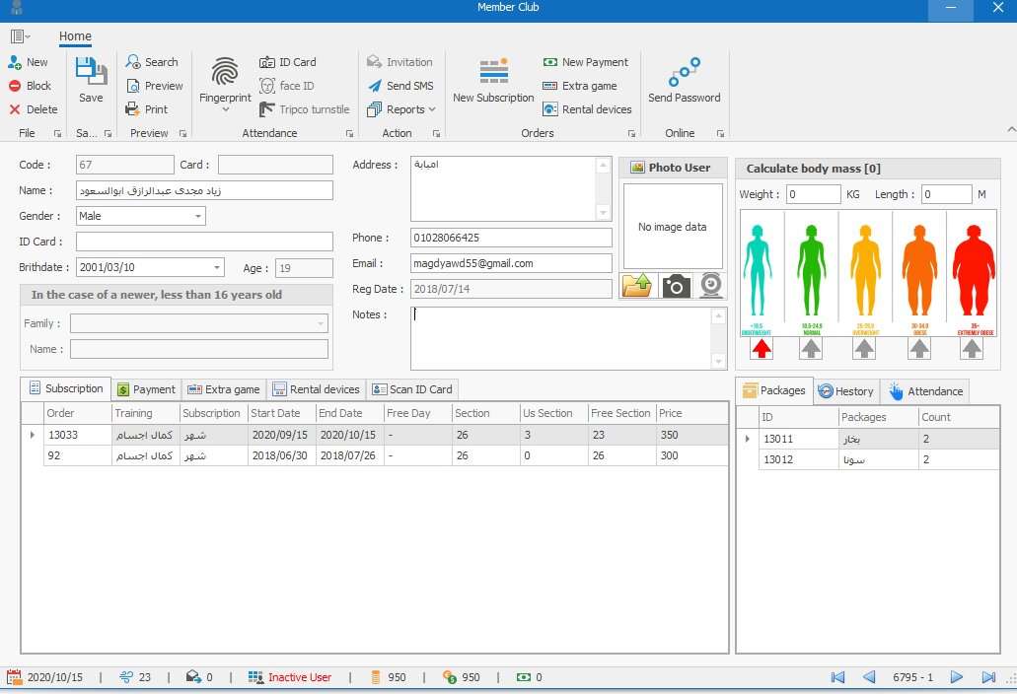Select the arrow under the Extremely Obese figure
This screenshot has width=1017, height=694.
972,349
